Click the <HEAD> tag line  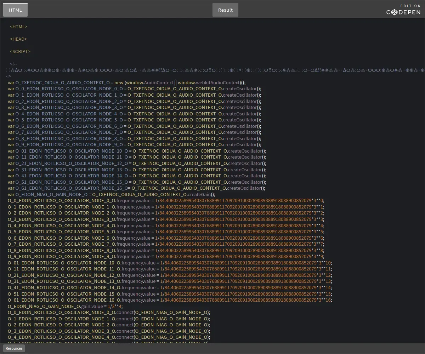point(18,39)
